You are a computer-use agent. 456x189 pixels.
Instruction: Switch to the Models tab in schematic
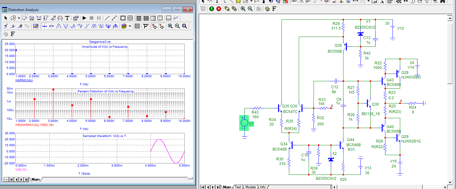point(250,187)
